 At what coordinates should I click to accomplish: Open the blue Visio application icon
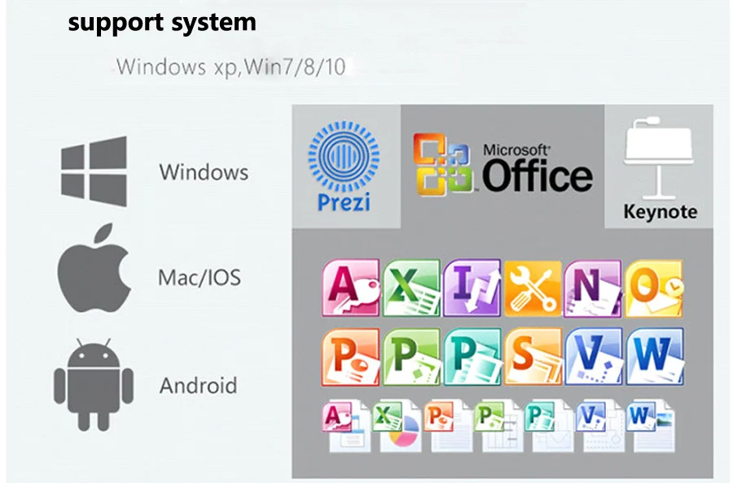coord(594,358)
